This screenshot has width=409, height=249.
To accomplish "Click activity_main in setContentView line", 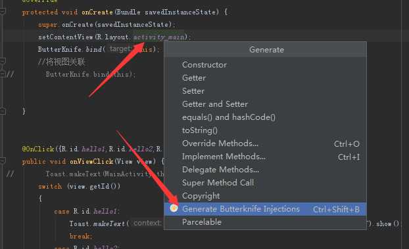I will [159, 37].
